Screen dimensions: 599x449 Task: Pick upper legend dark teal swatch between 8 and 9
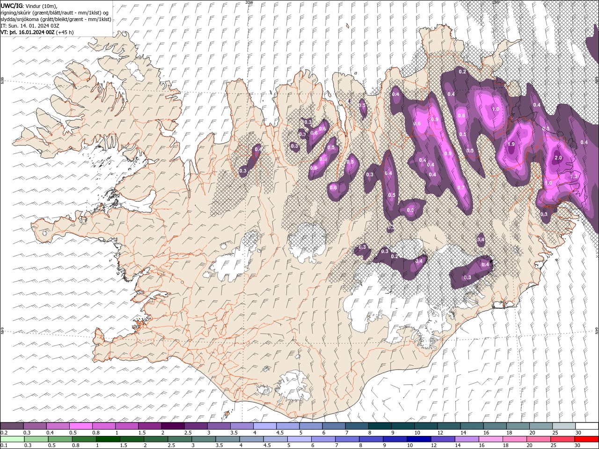point(380,426)
